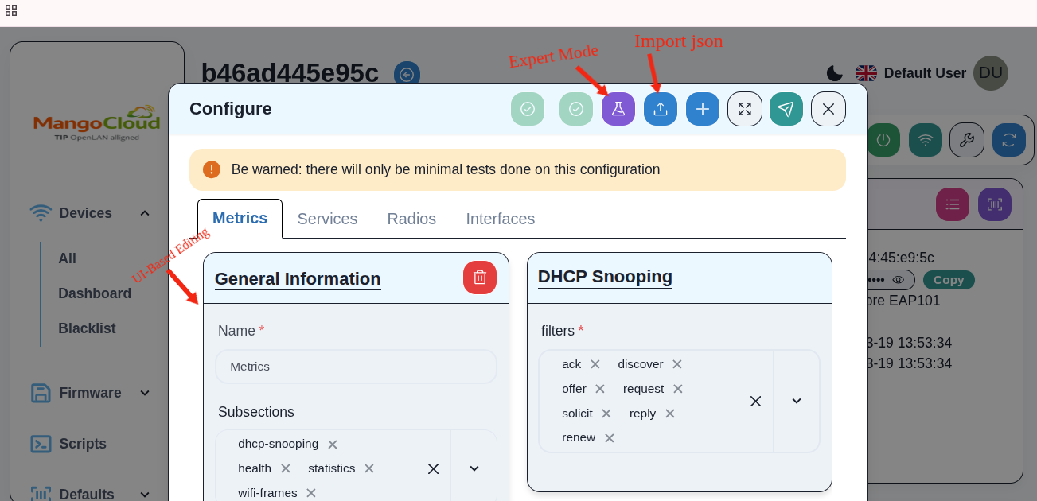Open the DHCP Snooping filters dropdown

coord(796,401)
